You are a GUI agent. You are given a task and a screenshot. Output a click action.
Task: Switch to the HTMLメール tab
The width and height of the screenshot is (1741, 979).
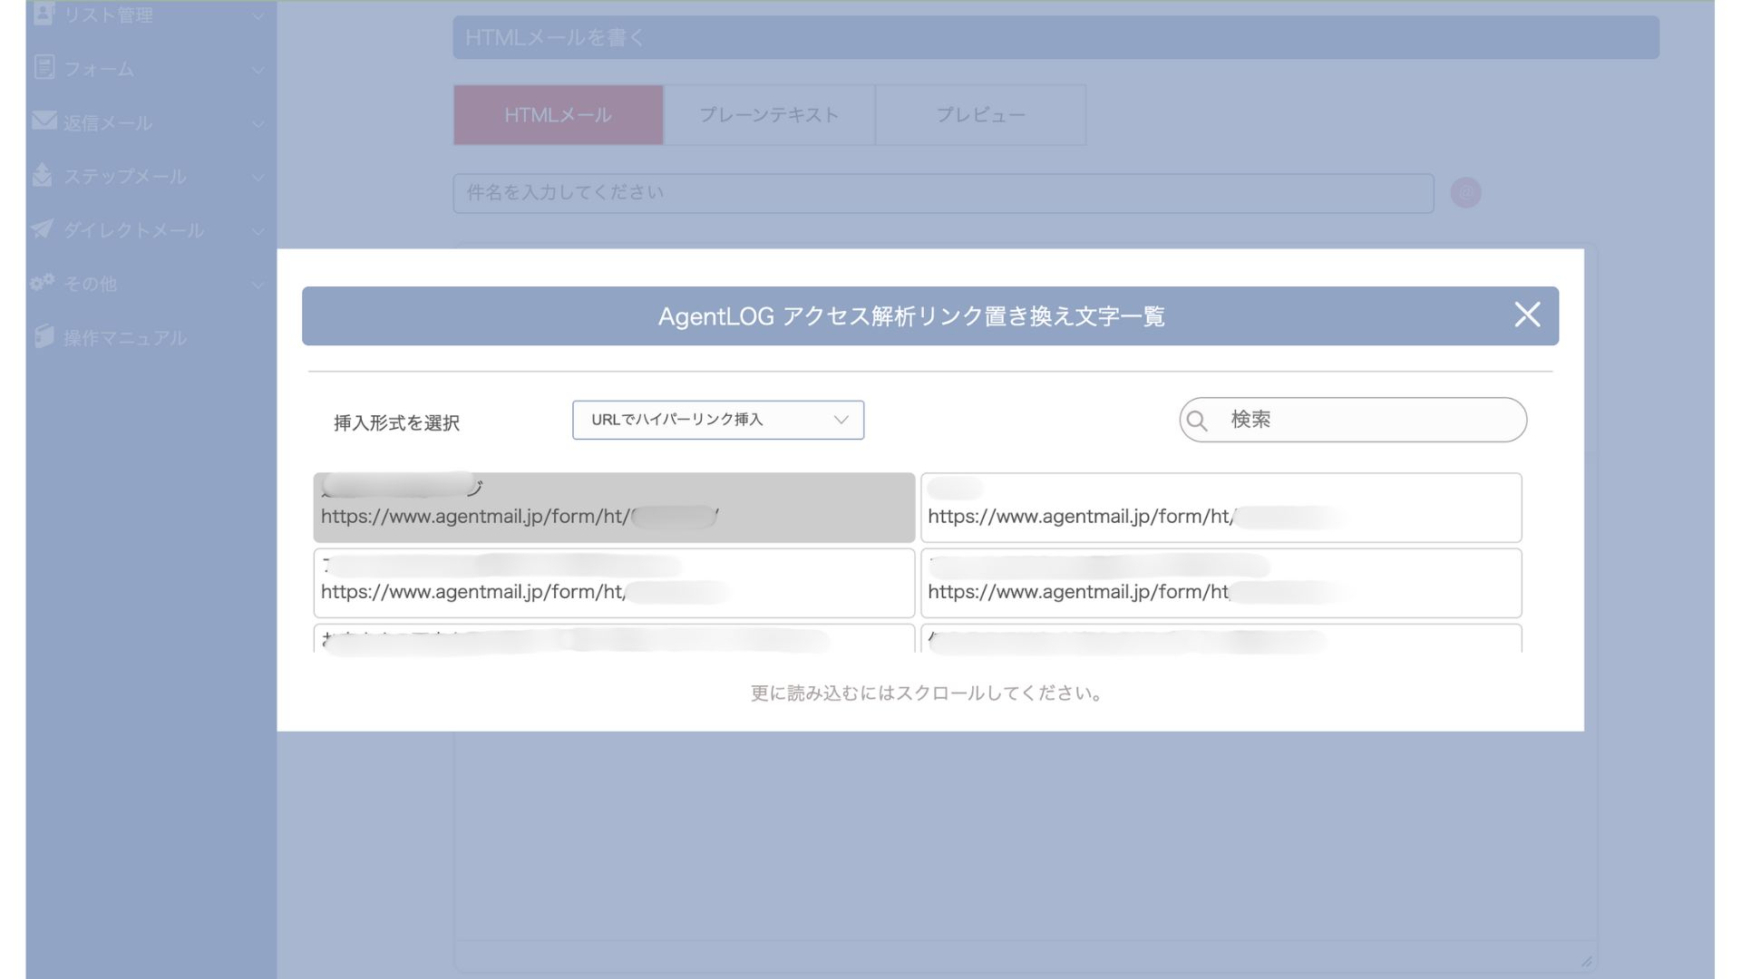click(x=559, y=115)
